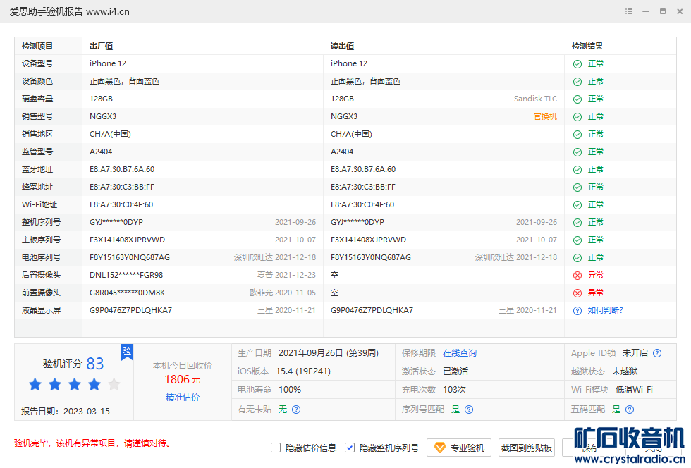Open the list menu icon in title bar
691x468 pixels.
coord(629,11)
